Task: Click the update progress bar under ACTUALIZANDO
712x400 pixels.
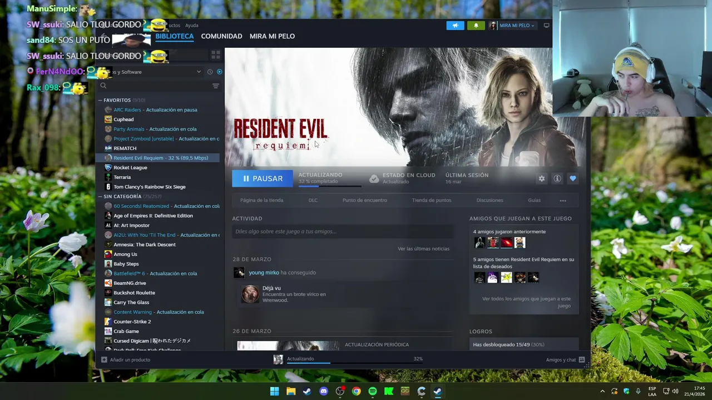Action: (x=330, y=186)
